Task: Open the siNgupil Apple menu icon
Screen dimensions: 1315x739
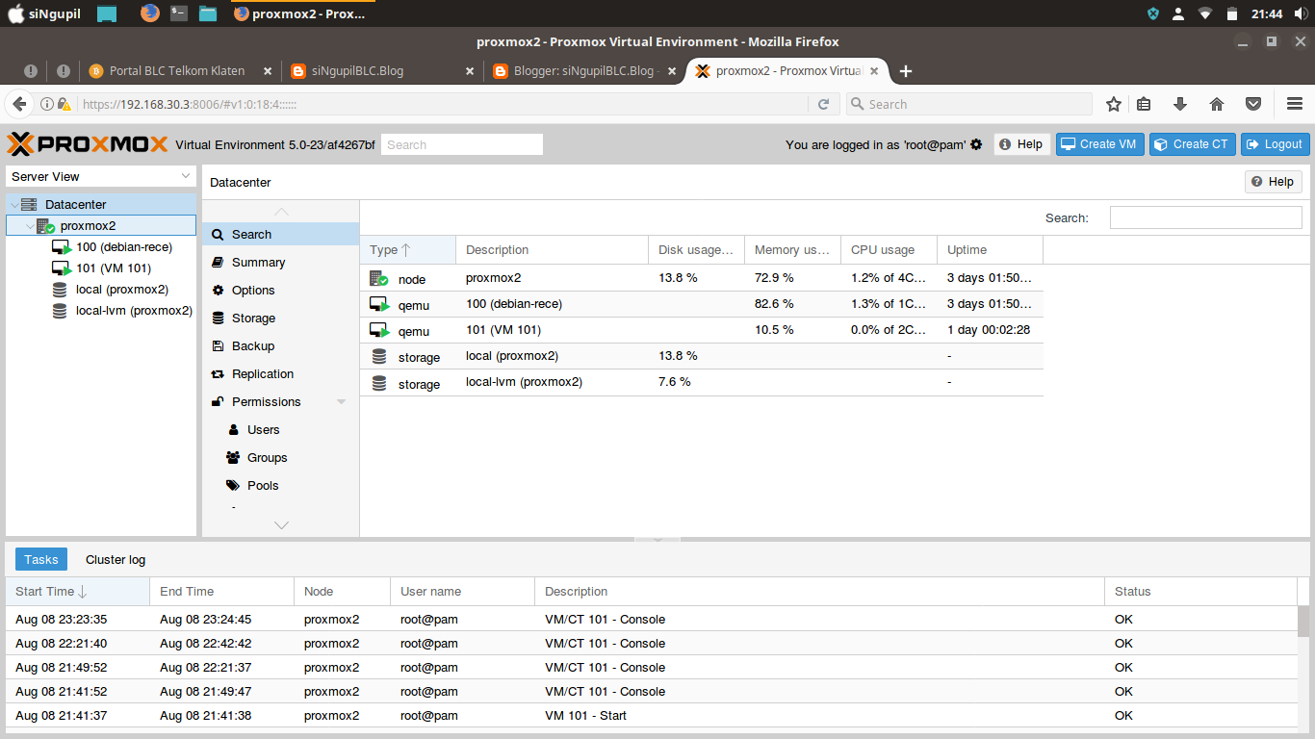Action: pos(14,13)
